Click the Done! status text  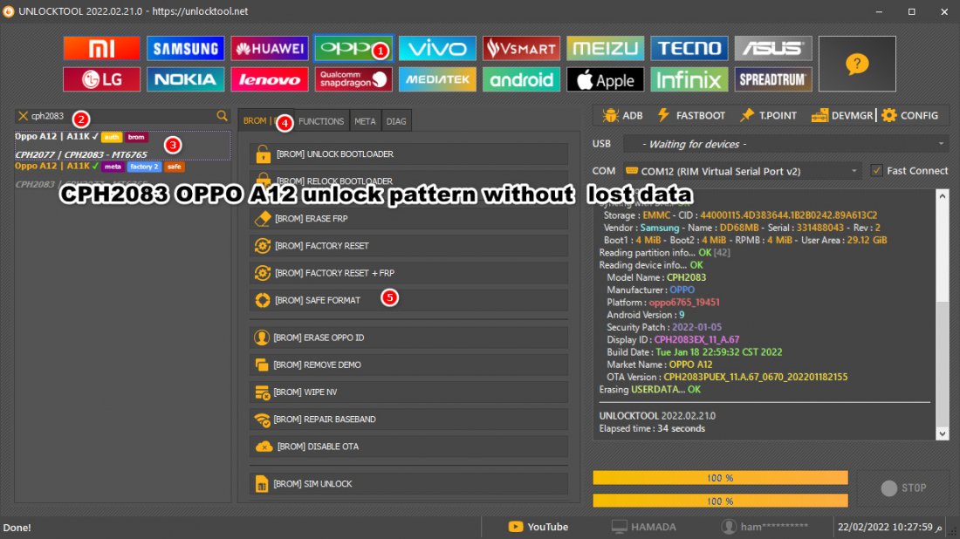coord(17,528)
